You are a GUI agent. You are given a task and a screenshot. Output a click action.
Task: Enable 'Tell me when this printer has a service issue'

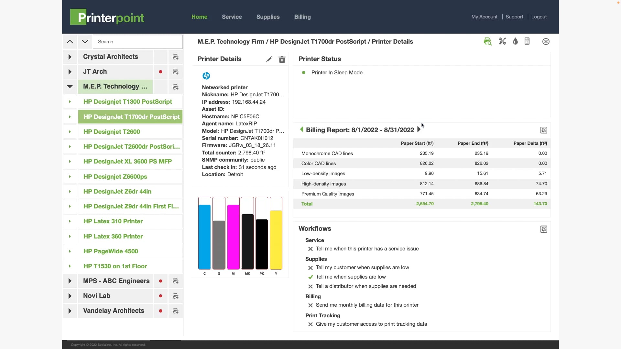[310, 249]
